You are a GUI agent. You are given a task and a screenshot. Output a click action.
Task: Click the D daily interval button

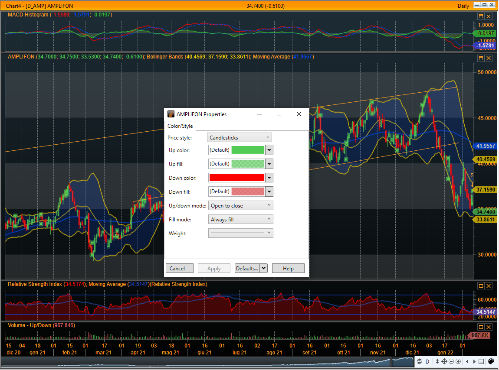pyautogui.click(x=427, y=361)
